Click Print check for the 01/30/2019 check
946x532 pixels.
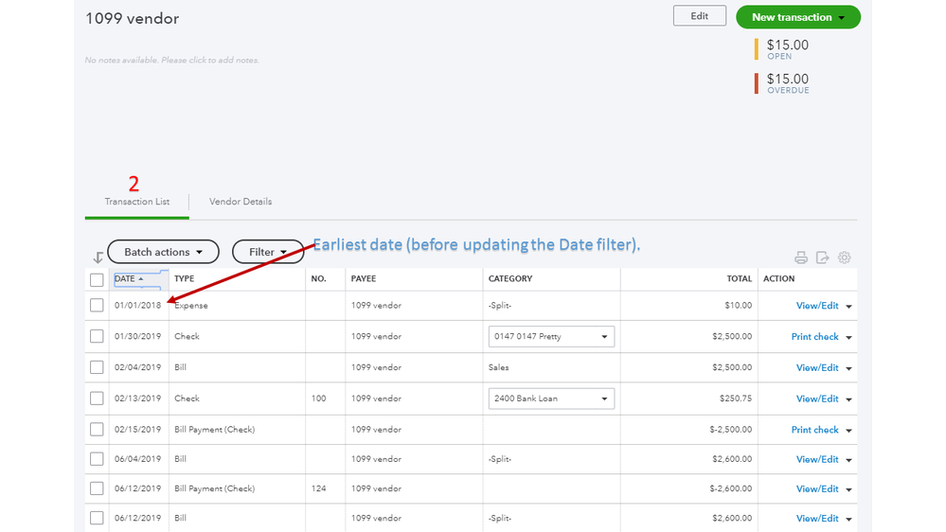(814, 337)
